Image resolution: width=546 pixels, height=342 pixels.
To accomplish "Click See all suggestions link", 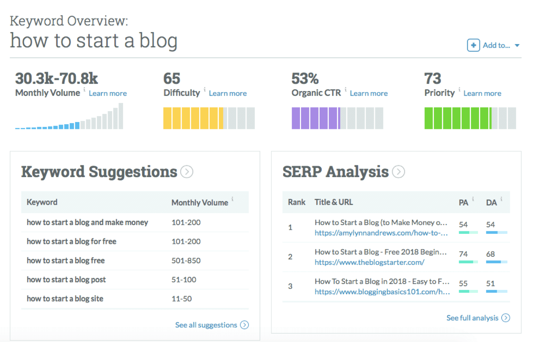I will [206, 325].
